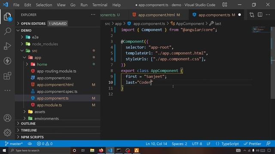Open the Terminal menu
The height and width of the screenshot is (154, 275).
point(100,5)
